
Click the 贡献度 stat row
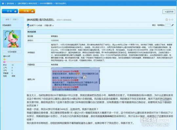pos(8,73)
